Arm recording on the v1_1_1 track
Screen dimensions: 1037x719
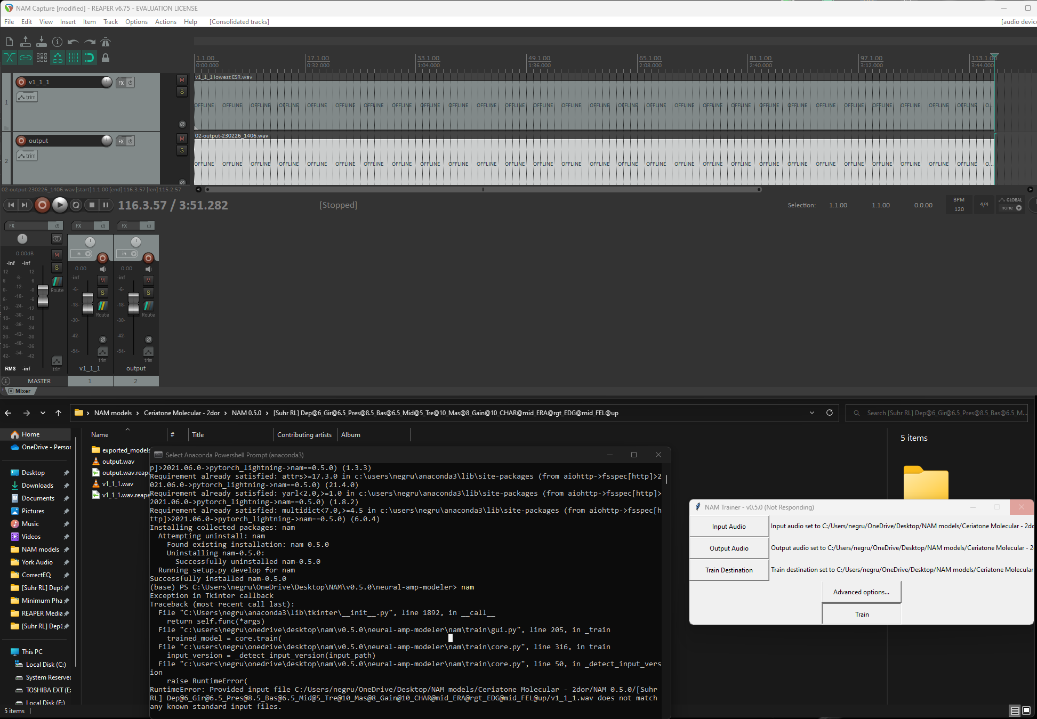22,82
